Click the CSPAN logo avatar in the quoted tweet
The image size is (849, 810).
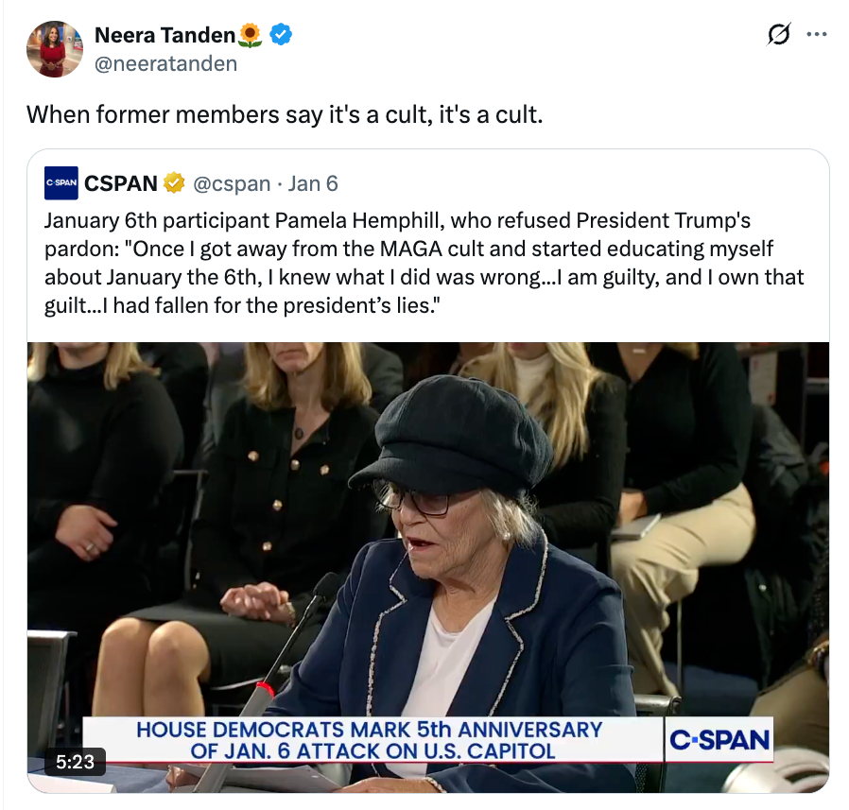59,182
